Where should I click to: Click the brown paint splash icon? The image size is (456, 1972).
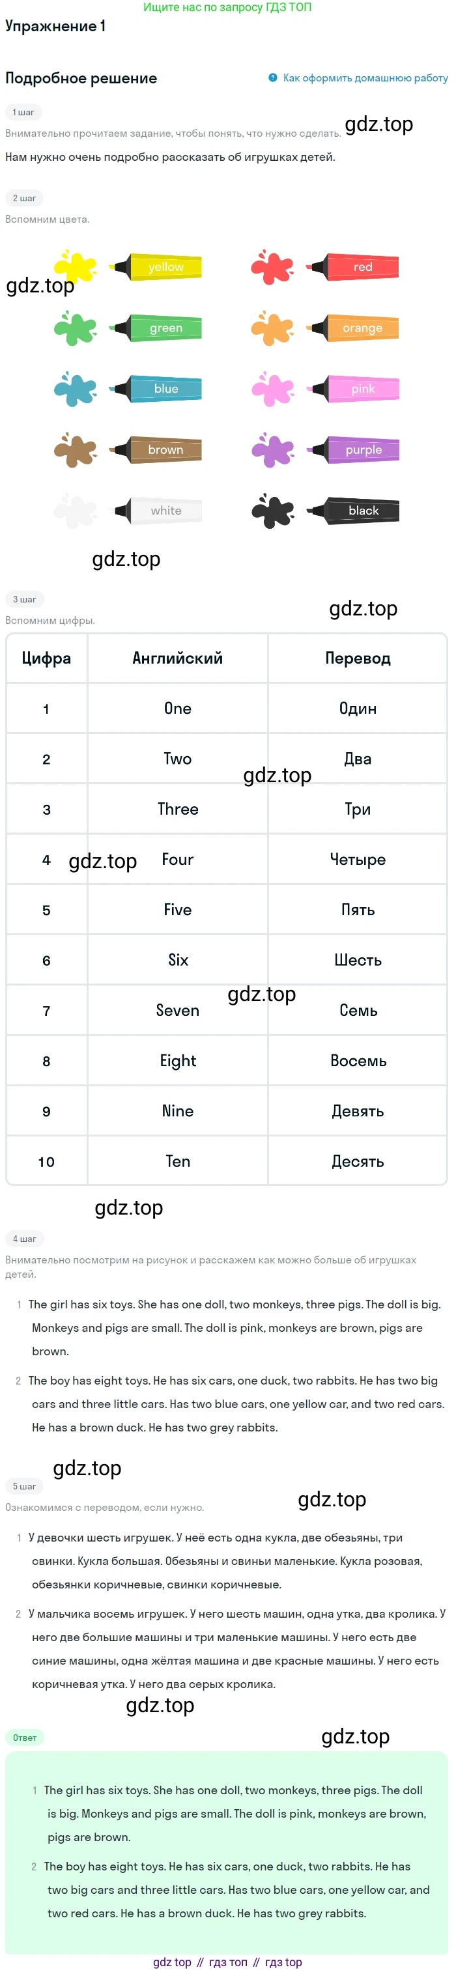pyautogui.click(x=75, y=450)
